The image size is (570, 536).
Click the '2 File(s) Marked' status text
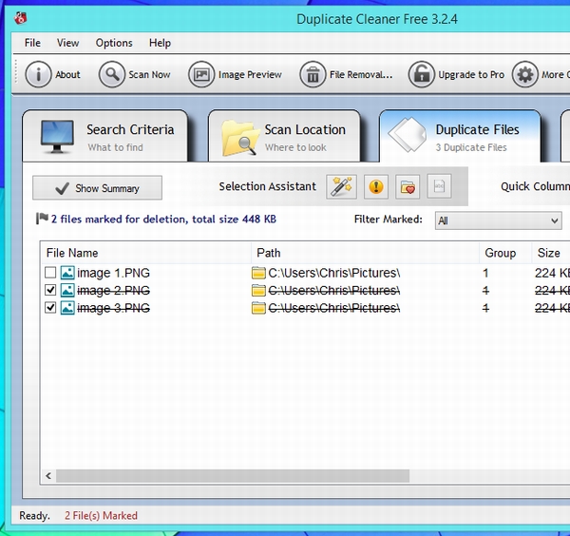(x=101, y=516)
